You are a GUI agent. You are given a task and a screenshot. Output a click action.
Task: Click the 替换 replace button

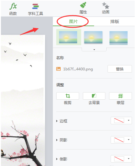(120, 69)
